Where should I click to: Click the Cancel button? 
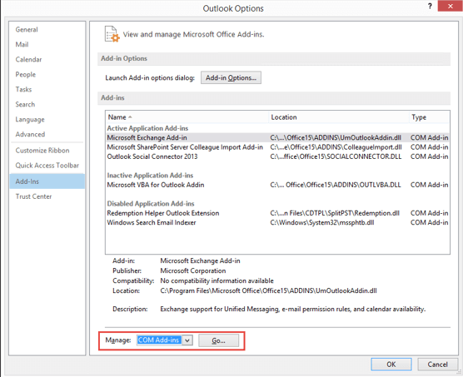tap(438, 365)
